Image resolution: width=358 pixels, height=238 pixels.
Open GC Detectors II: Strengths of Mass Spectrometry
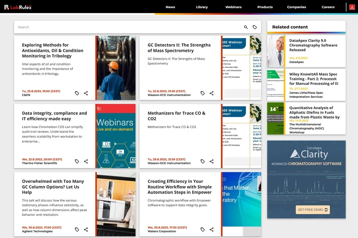click(179, 48)
